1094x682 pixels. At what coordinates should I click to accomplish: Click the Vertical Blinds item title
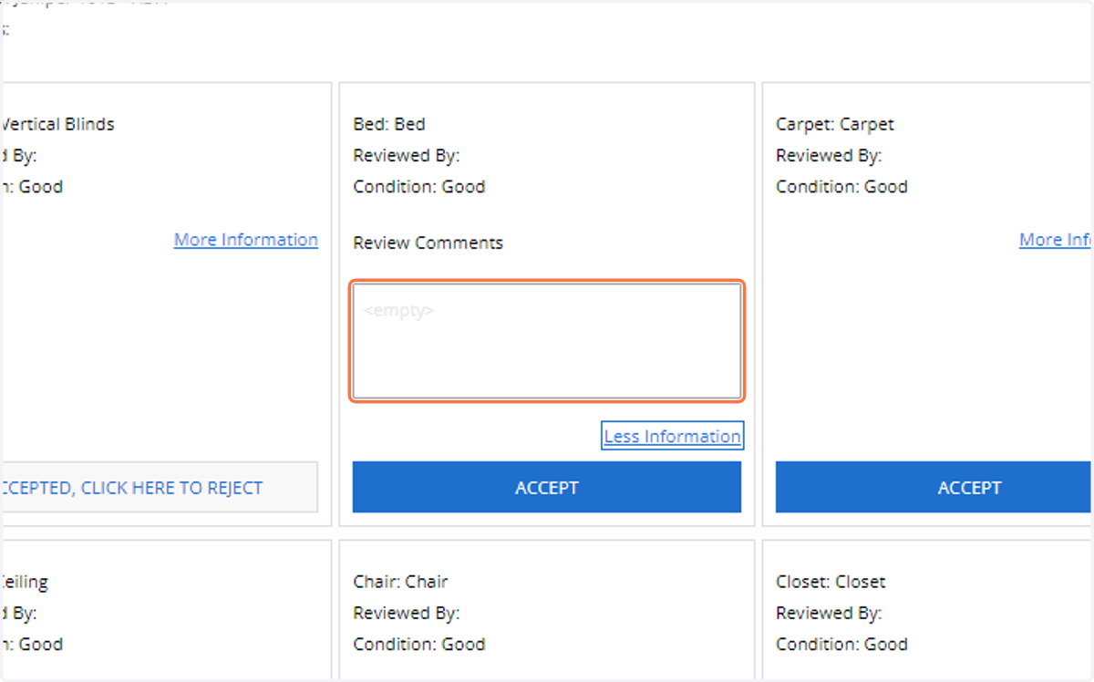57,124
